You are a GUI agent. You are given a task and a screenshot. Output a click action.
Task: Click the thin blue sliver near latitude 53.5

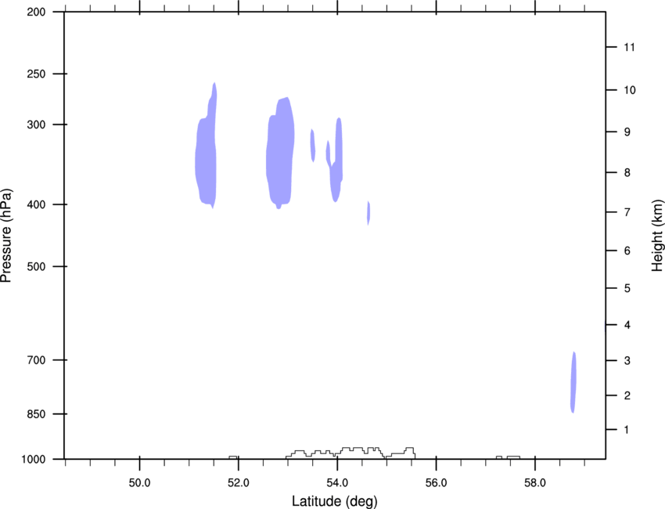coord(313,145)
